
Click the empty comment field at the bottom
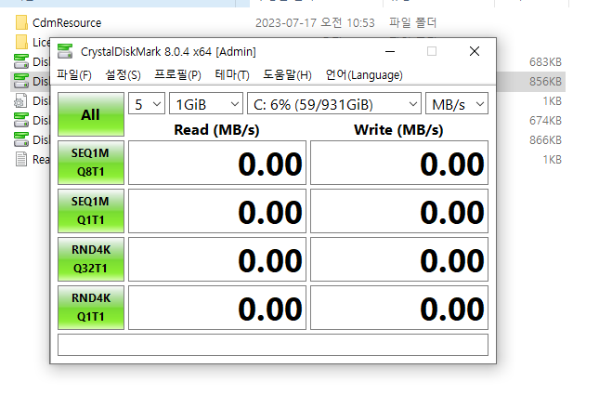click(x=273, y=345)
